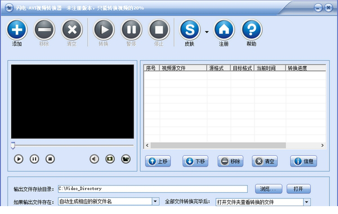Click the 源格式 column header
338x214 pixels.
click(219, 68)
